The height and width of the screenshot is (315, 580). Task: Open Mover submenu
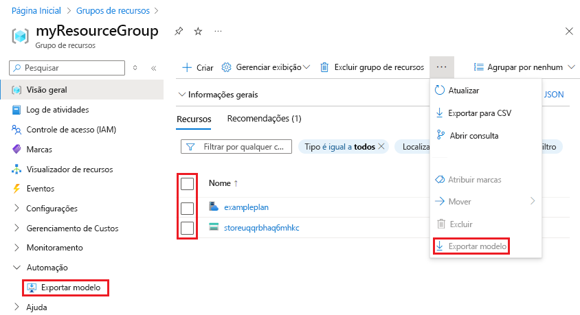tap(485, 202)
